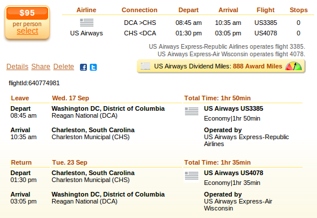Click the CHS <DCA connection row
The height and width of the screenshot is (218, 317).
pos(140,33)
